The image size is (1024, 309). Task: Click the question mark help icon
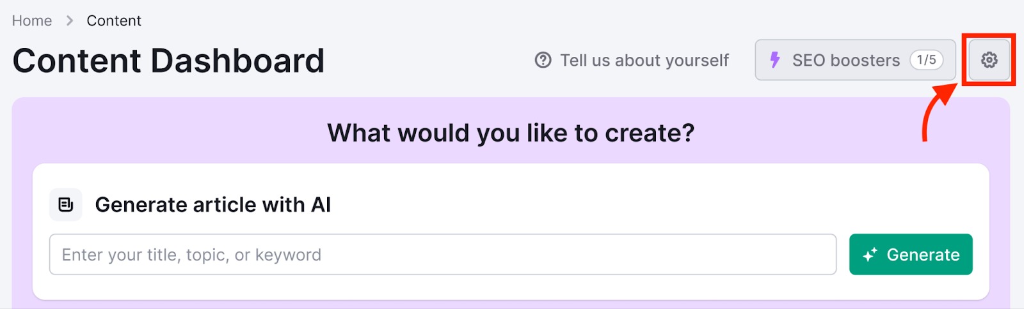tap(543, 60)
